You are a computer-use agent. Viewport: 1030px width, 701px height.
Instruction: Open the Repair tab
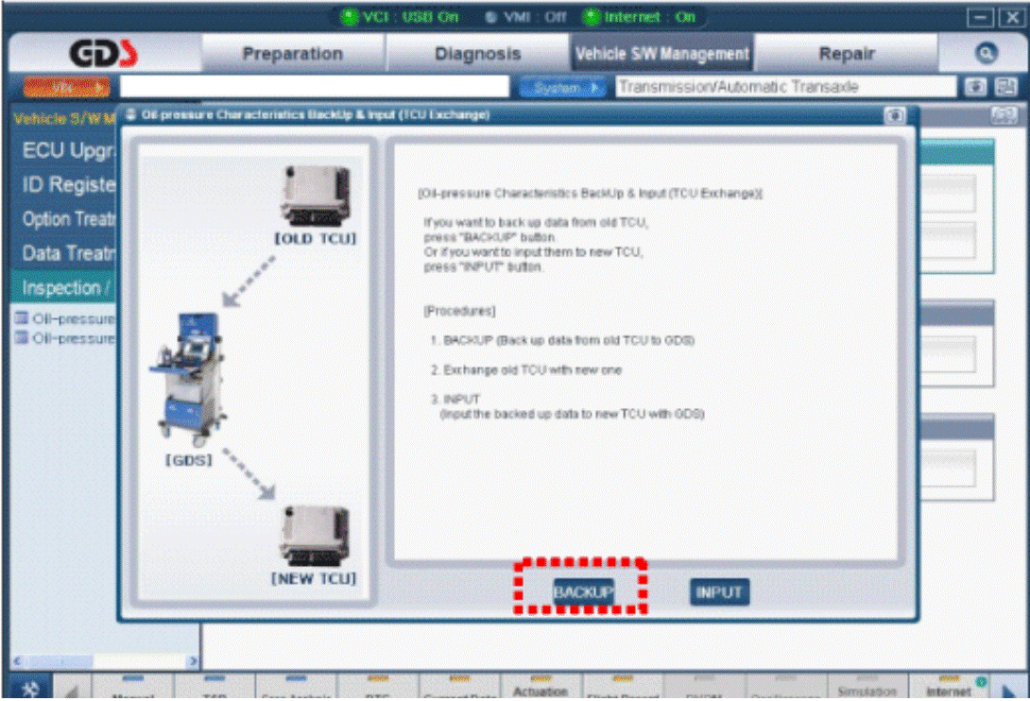pos(846,53)
